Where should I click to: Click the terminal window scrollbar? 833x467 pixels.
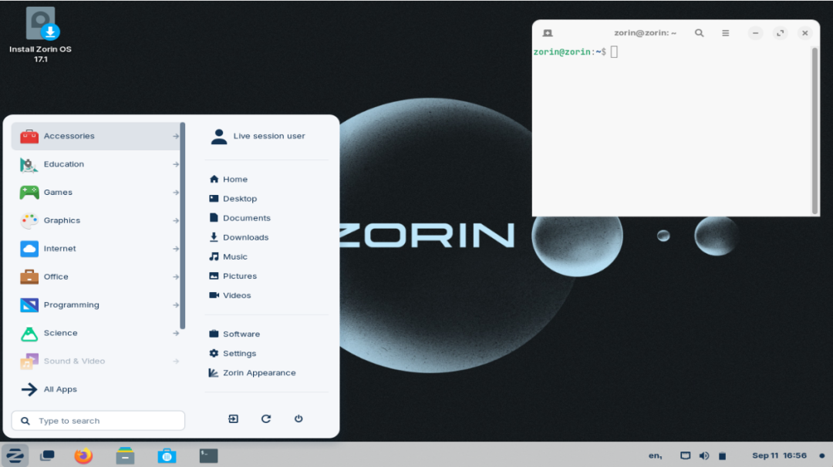point(815,130)
